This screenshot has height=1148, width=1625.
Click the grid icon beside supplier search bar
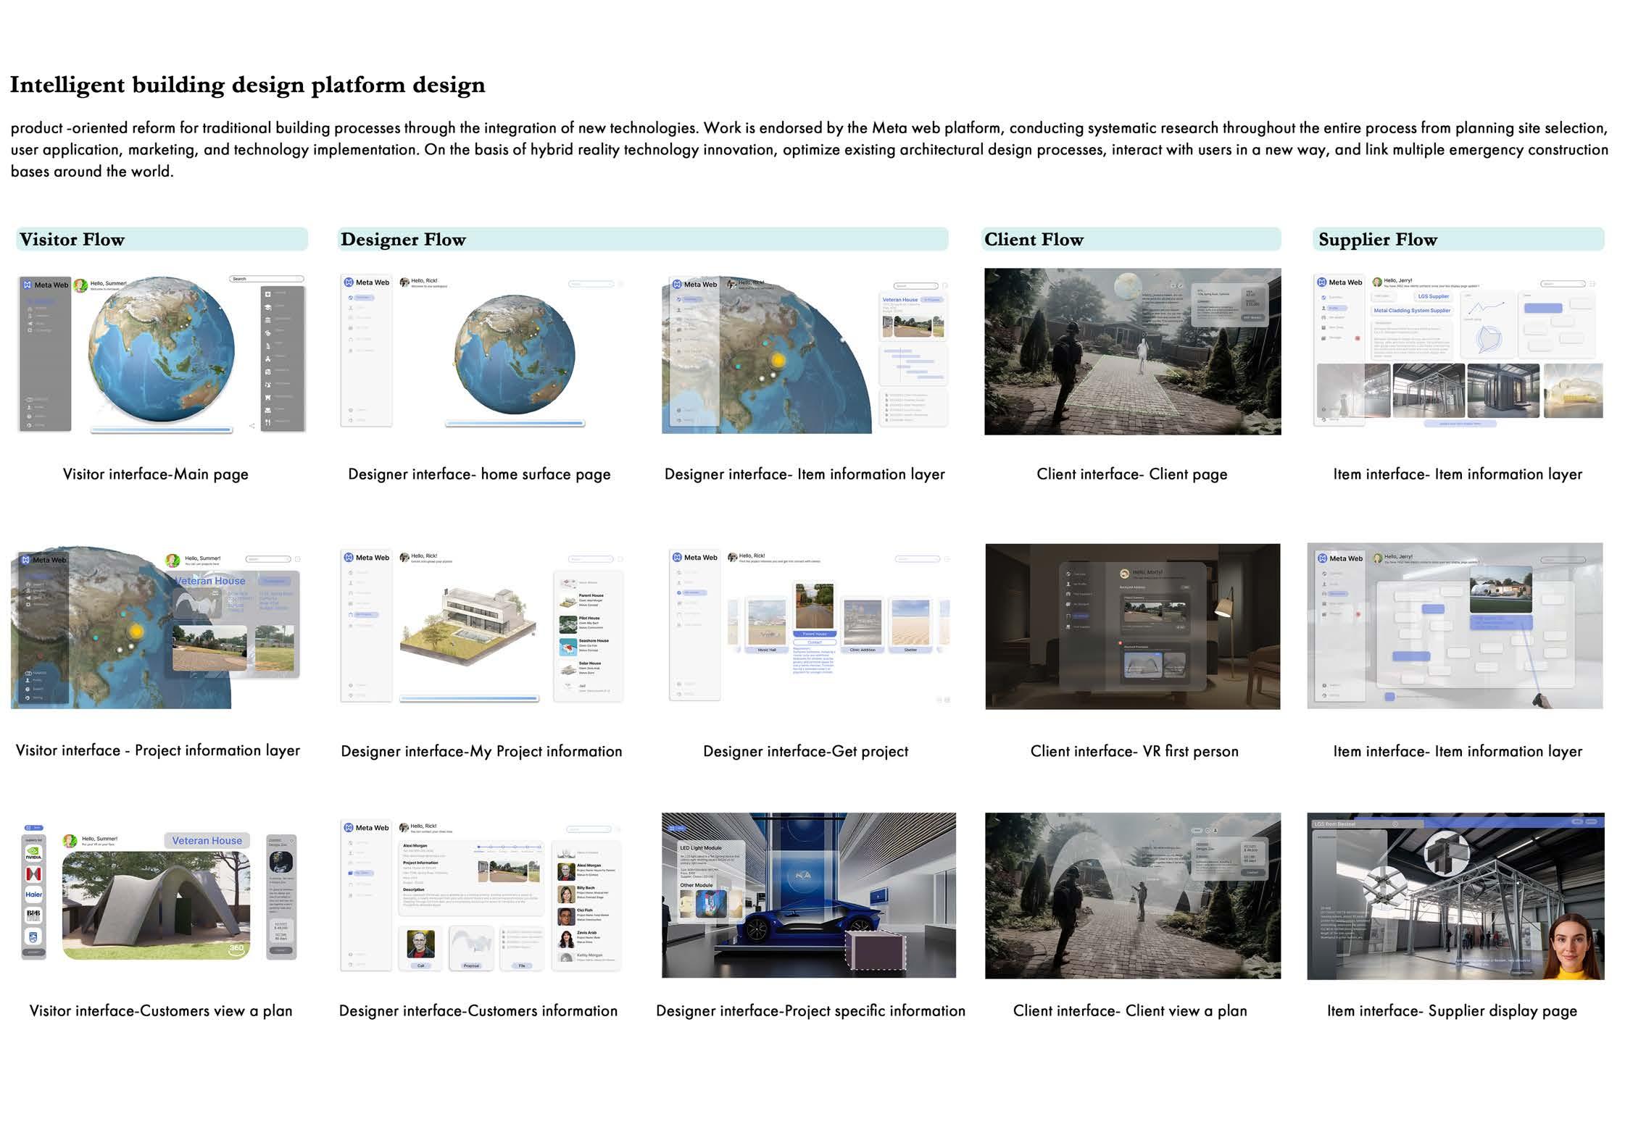tap(1592, 284)
